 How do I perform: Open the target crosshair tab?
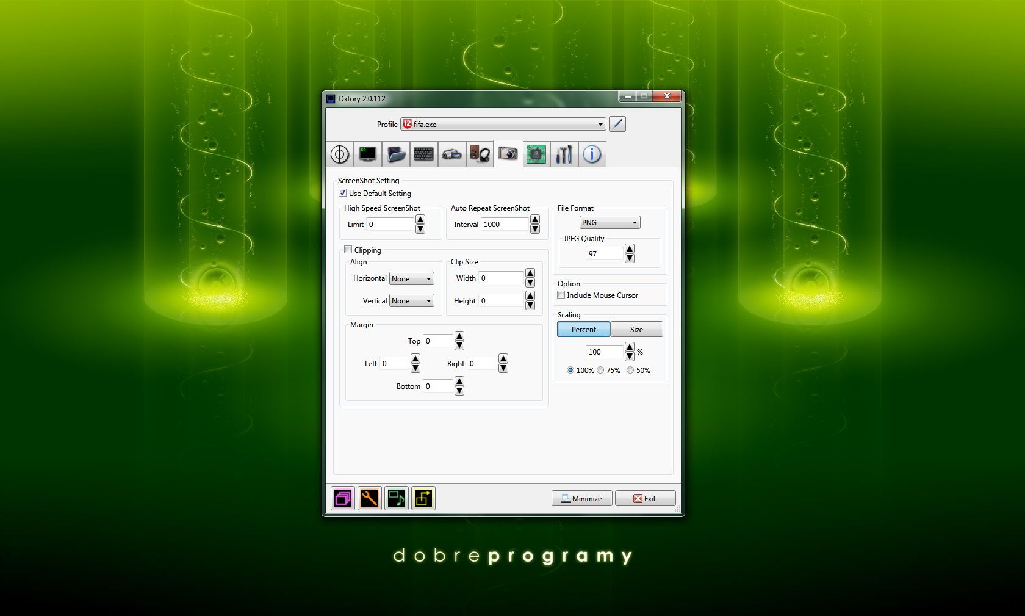tap(340, 154)
